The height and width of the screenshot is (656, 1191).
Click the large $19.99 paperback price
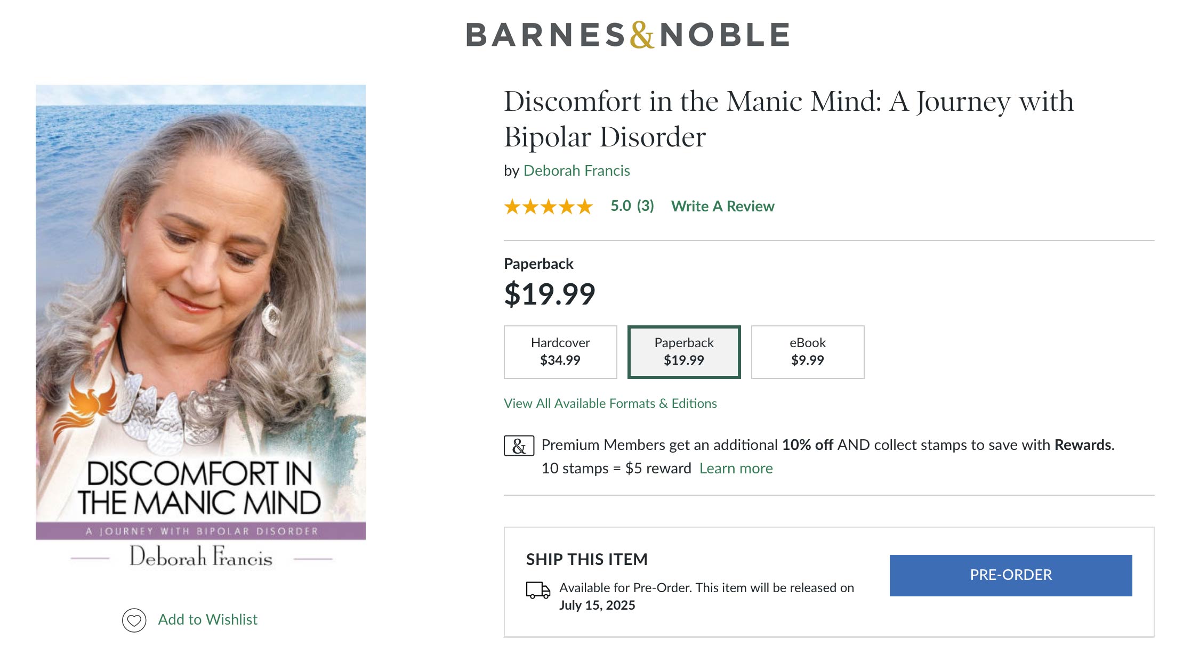click(x=550, y=294)
